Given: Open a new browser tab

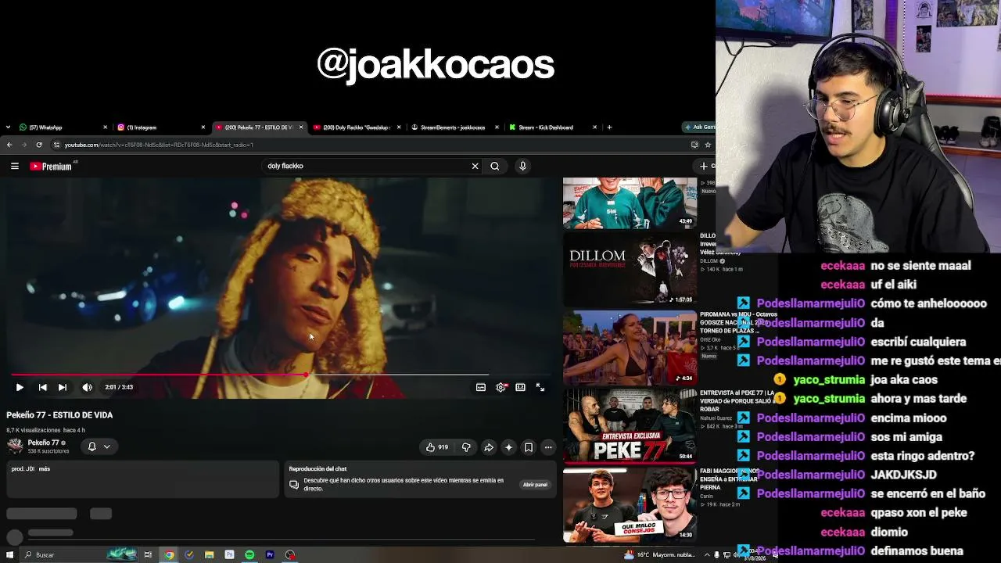Looking at the screenshot, I should tap(610, 127).
